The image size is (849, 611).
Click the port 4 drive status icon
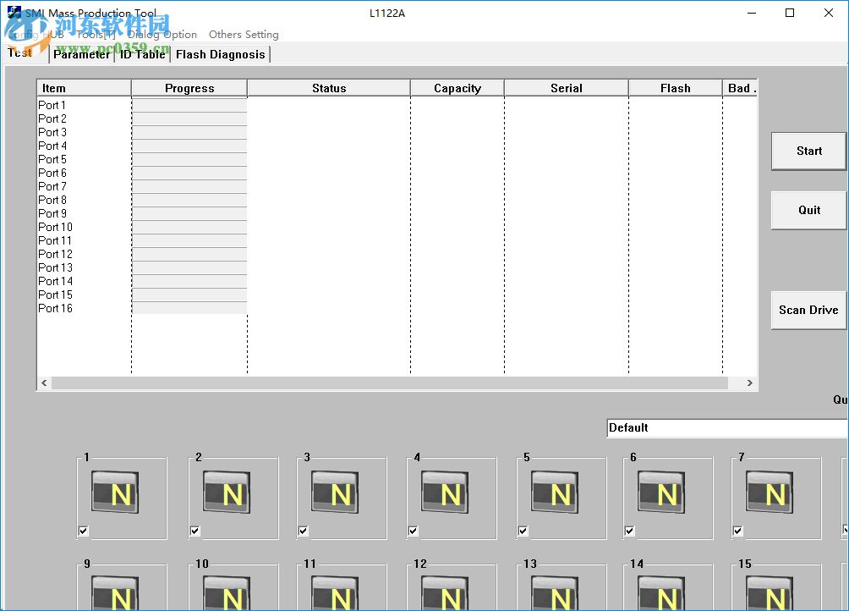point(445,492)
